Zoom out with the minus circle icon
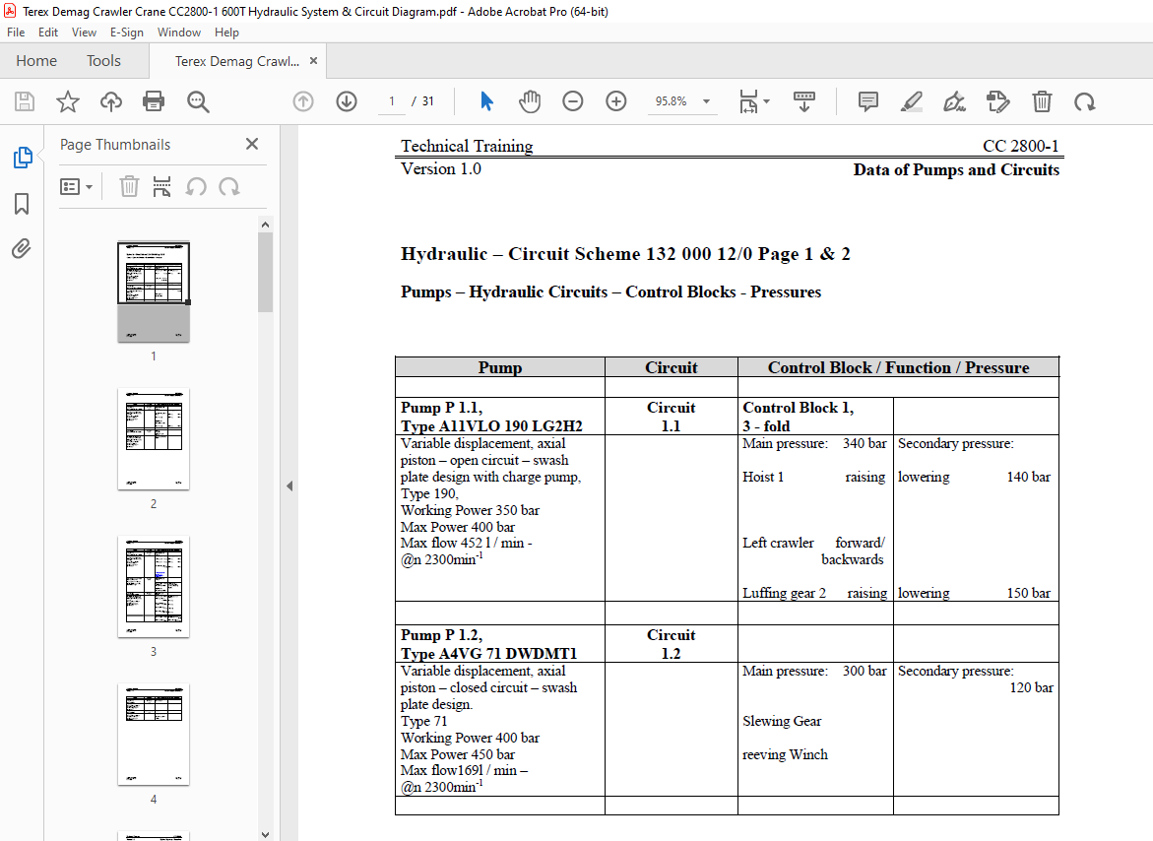1153x841 pixels. 572,101
